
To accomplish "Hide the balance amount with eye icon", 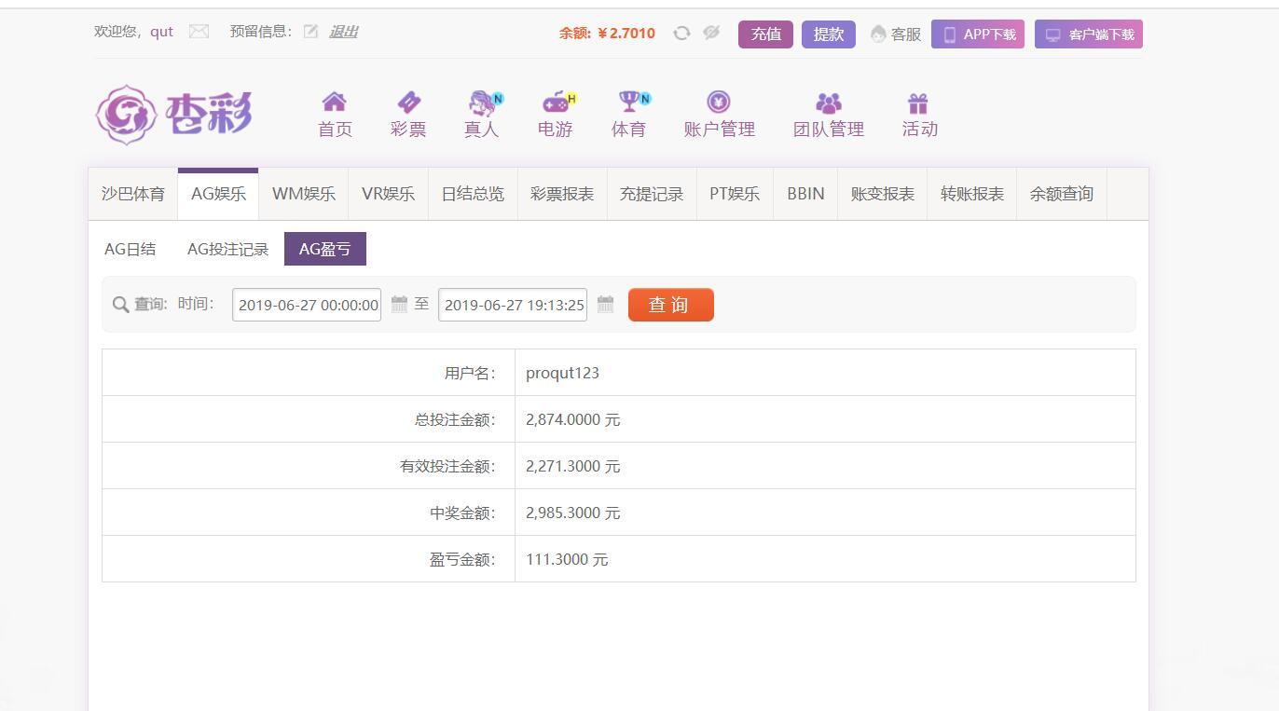I will (x=711, y=34).
